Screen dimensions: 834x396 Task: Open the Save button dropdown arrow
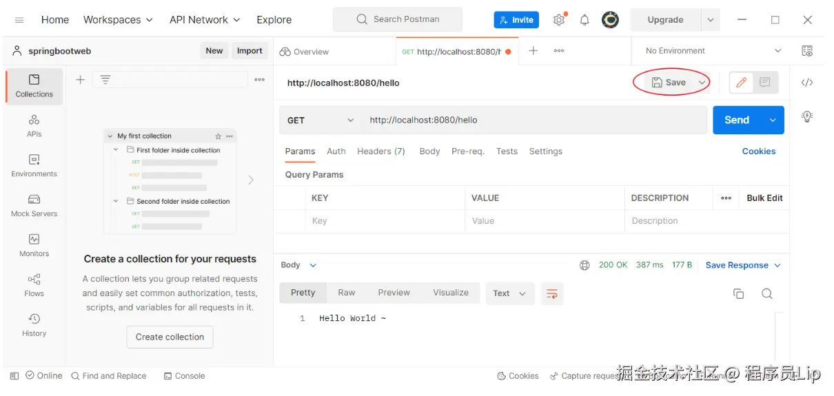pos(702,83)
